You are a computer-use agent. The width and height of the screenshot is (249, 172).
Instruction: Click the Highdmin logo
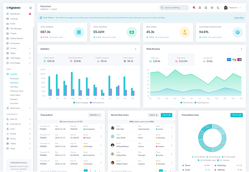coord(13,8)
